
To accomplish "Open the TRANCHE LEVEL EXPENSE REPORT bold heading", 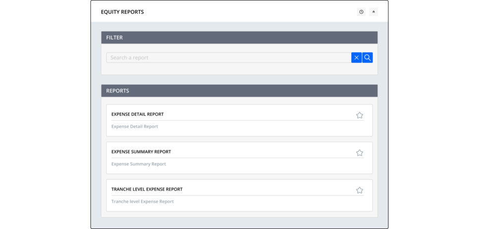I will pyautogui.click(x=147, y=189).
